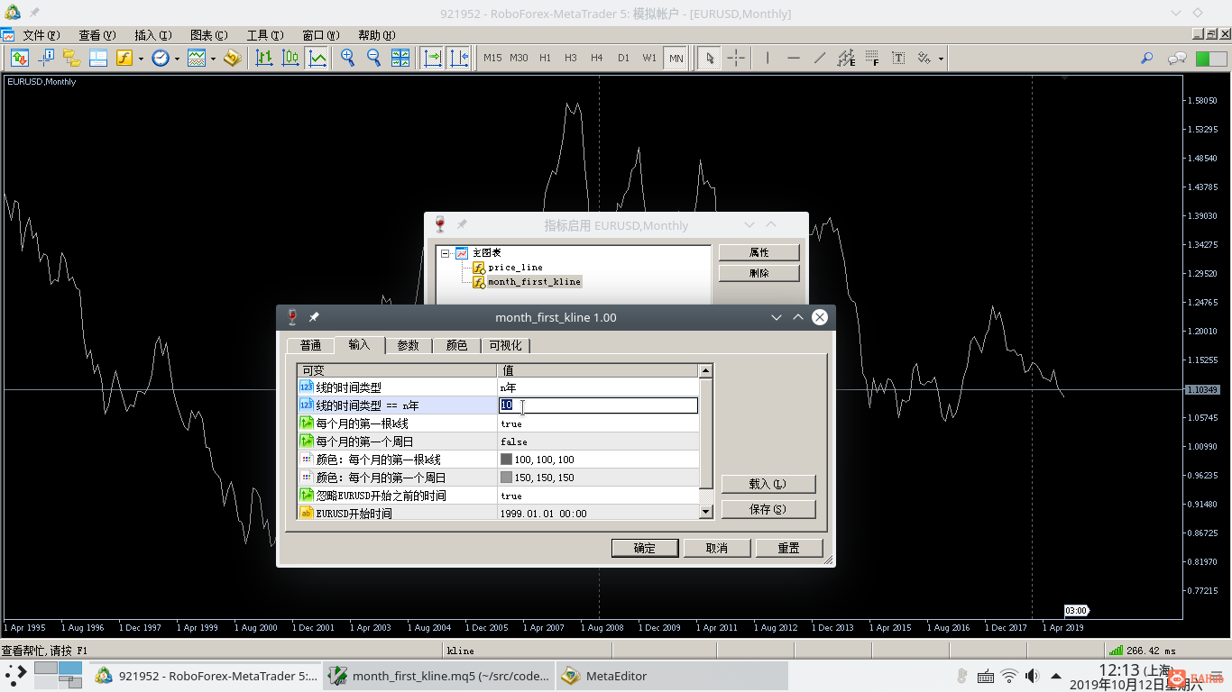Open the search magnifier in toolbar
The height and width of the screenshot is (692, 1232).
pos(1146,58)
